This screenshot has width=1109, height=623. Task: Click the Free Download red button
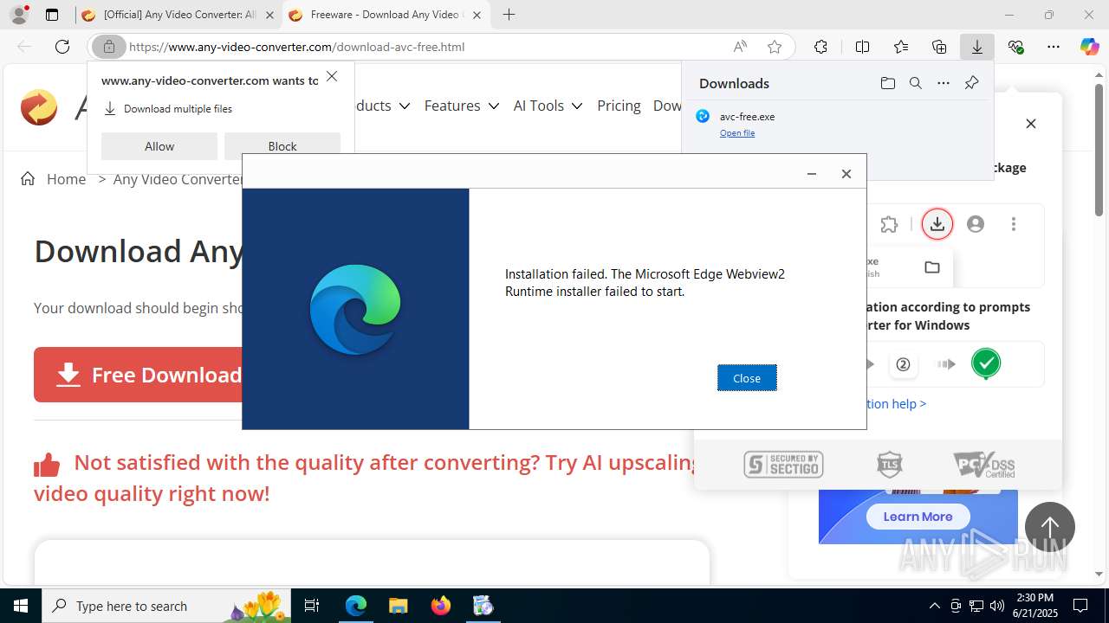tap(139, 375)
